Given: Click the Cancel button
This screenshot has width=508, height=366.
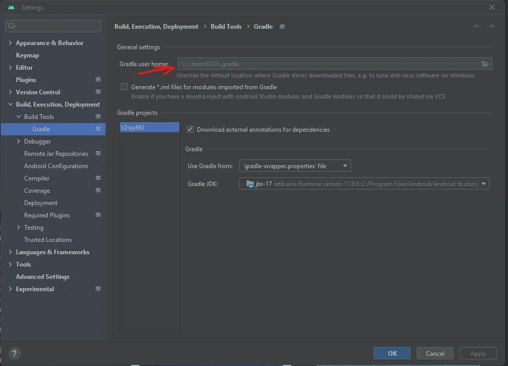Looking at the screenshot, I should coord(435,353).
